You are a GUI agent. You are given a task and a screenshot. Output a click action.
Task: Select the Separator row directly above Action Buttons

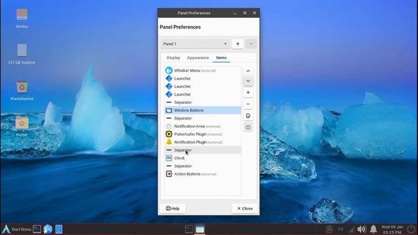point(203,166)
